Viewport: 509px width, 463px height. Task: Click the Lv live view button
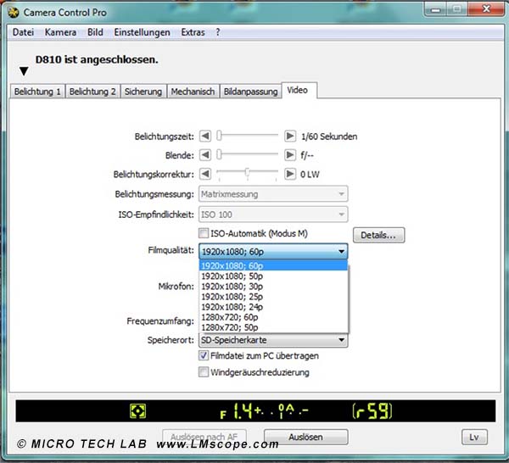[x=474, y=437]
